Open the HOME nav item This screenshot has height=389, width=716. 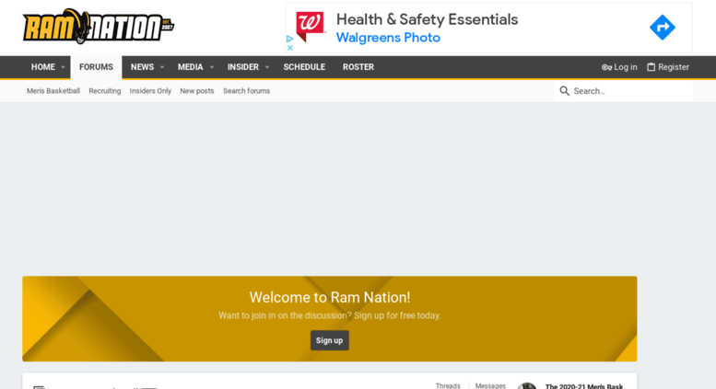43,67
